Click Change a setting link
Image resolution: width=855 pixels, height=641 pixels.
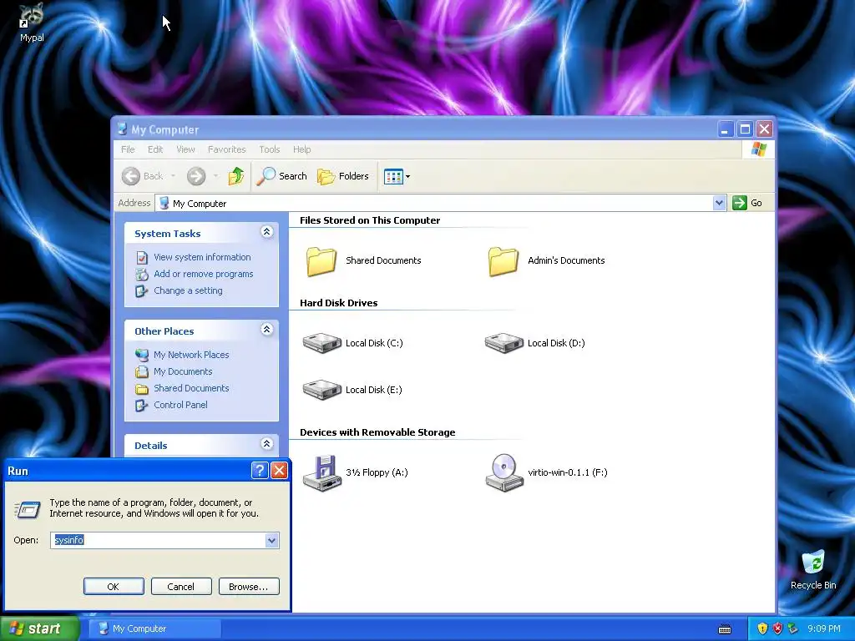coord(188,290)
